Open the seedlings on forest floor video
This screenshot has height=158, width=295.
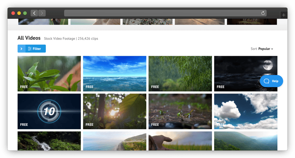(x=180, y=111)
